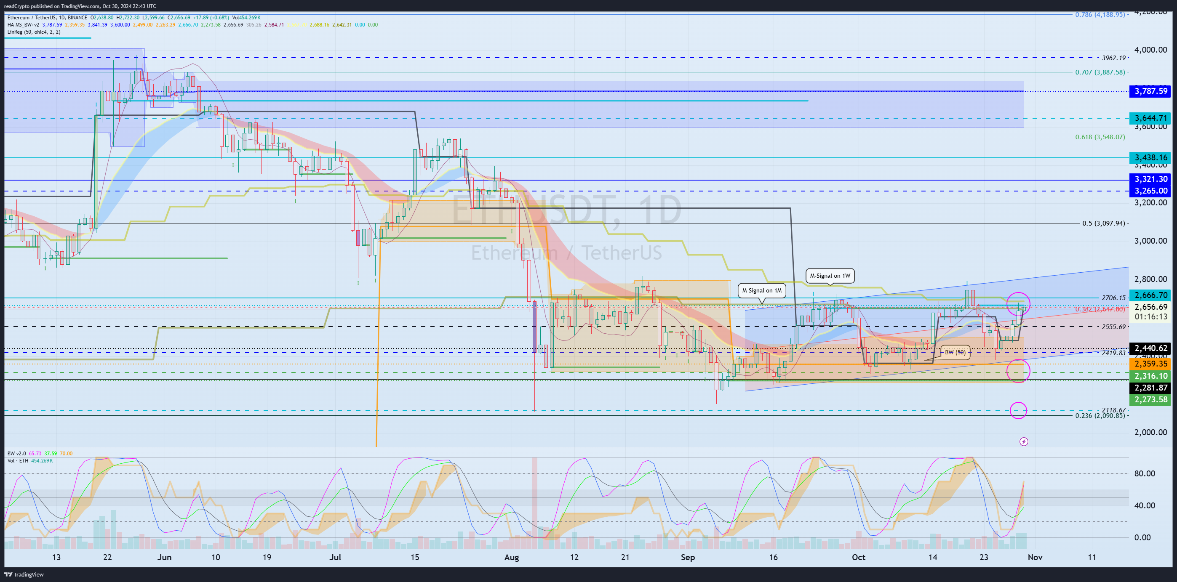1177x582 pixels.
Task: Click the 2555.69 horizontal line label
Action: 1113,327
